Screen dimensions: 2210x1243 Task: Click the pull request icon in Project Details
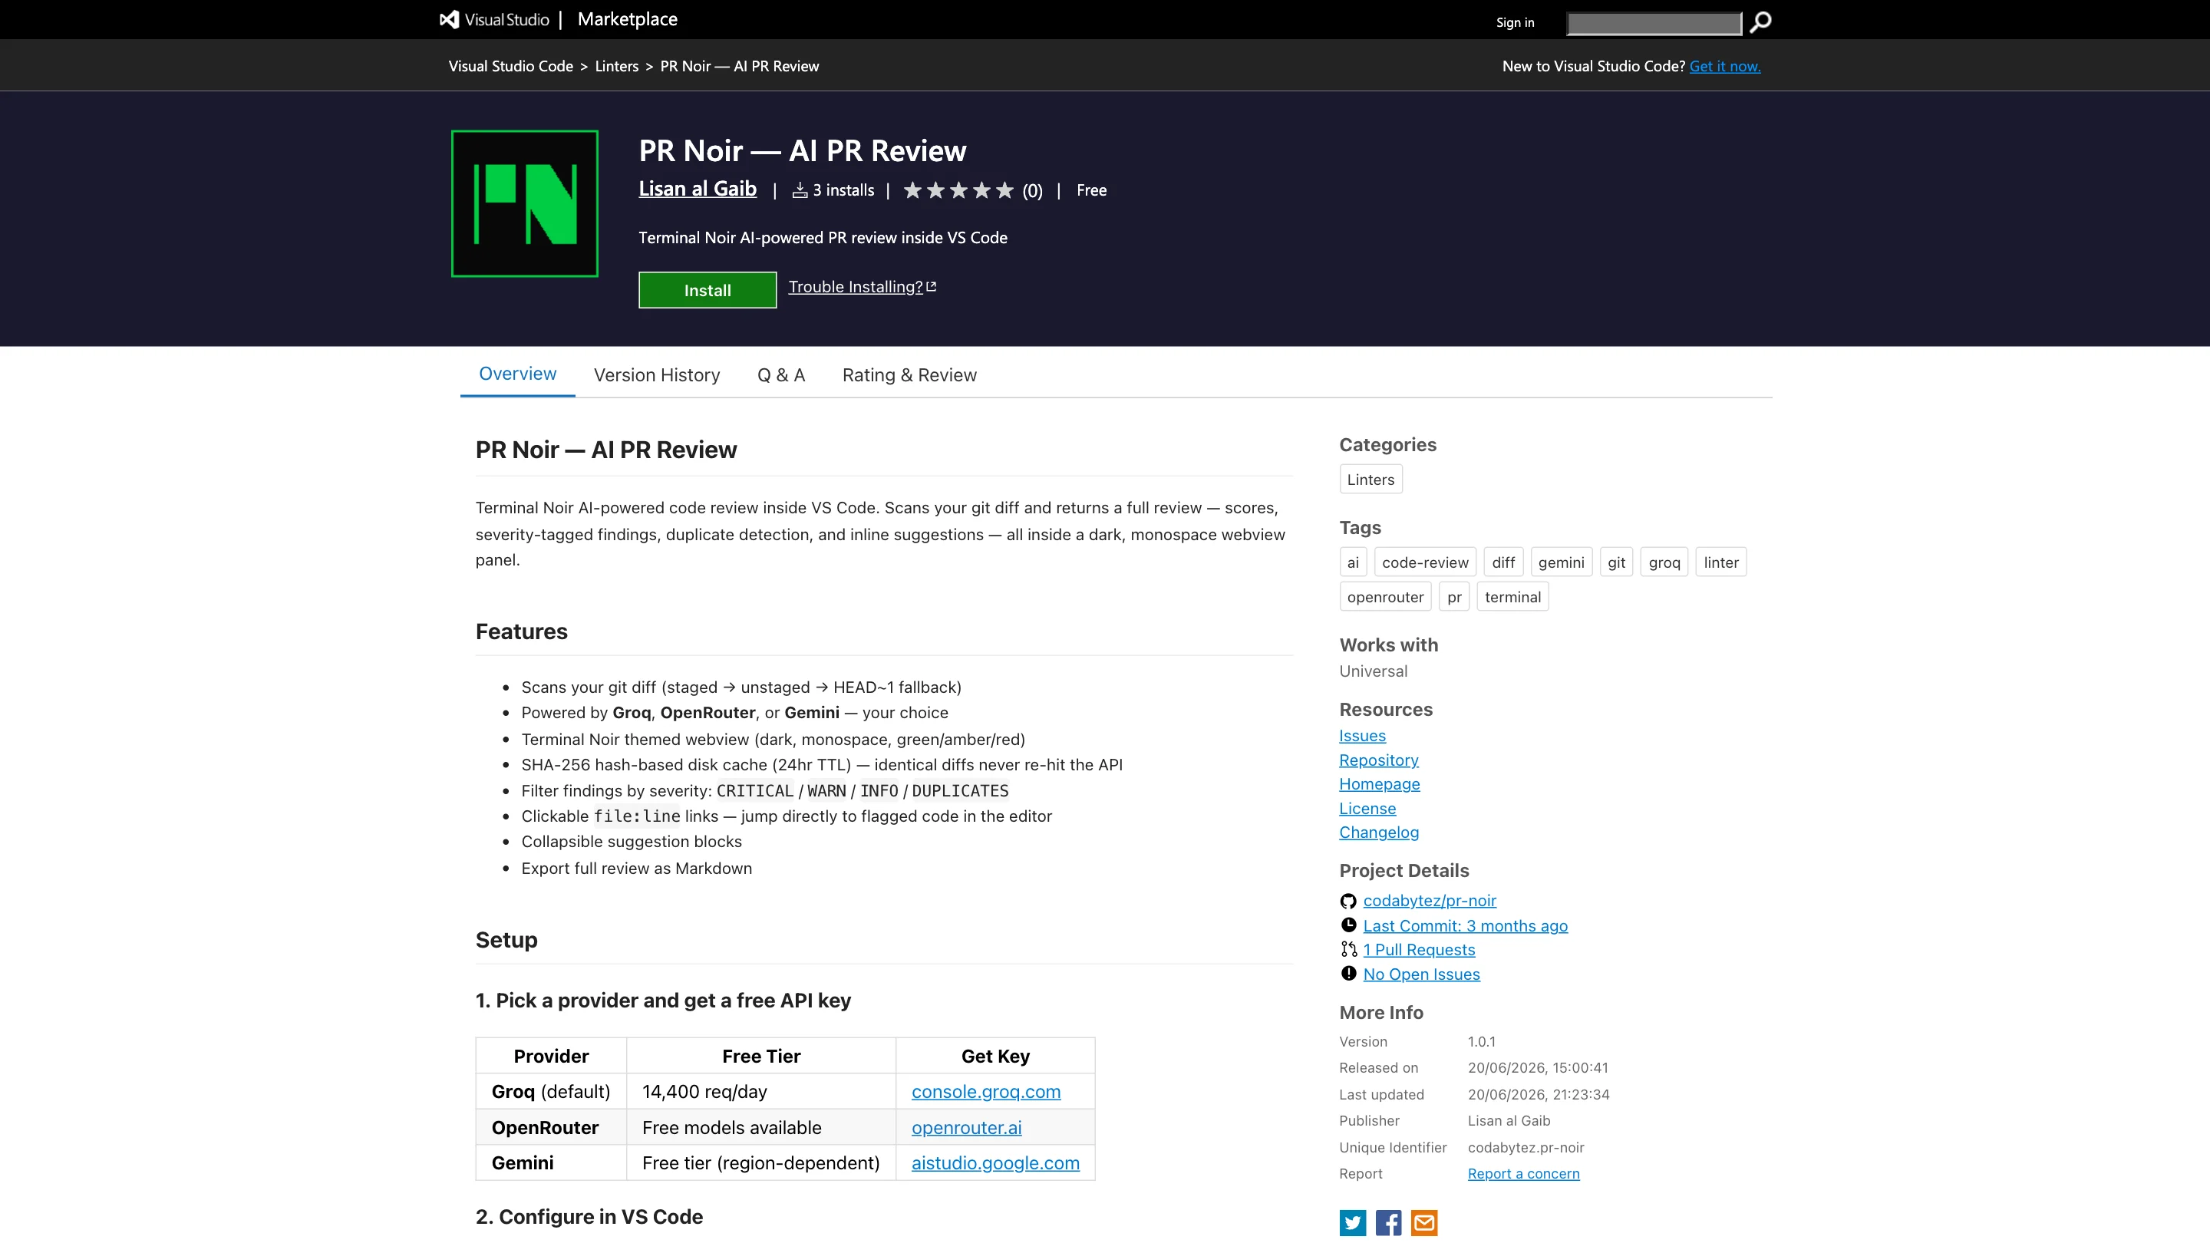pyautogui.click(x=1349, y=950)
